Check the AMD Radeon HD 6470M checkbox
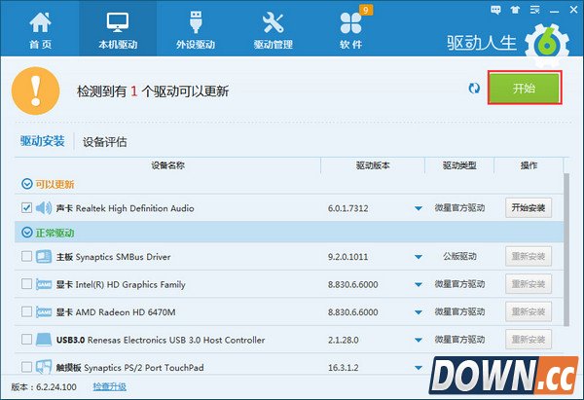This screenshot has width=584, height=400. pos(26,311)
